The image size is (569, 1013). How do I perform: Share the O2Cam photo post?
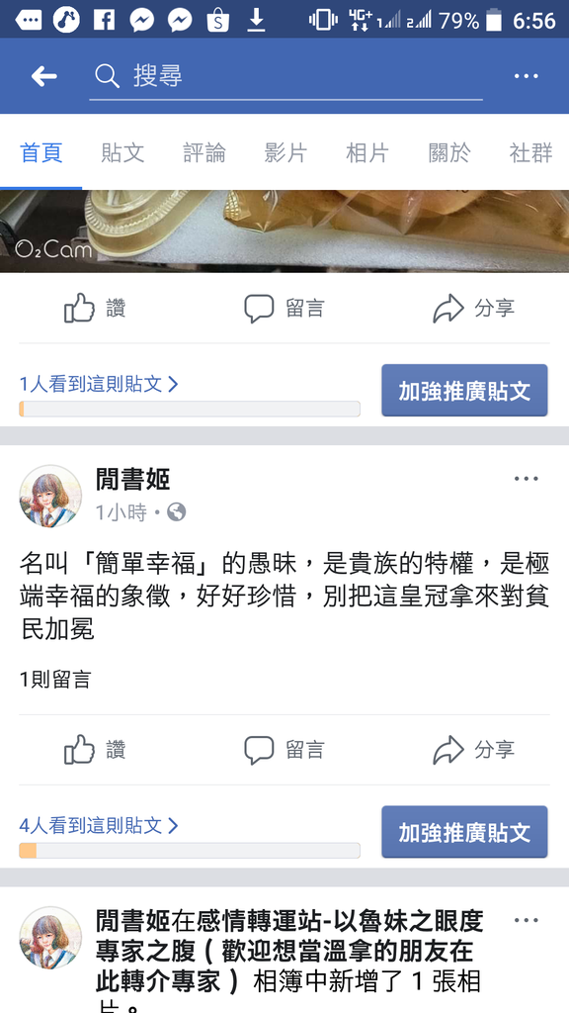pos(473,309)
